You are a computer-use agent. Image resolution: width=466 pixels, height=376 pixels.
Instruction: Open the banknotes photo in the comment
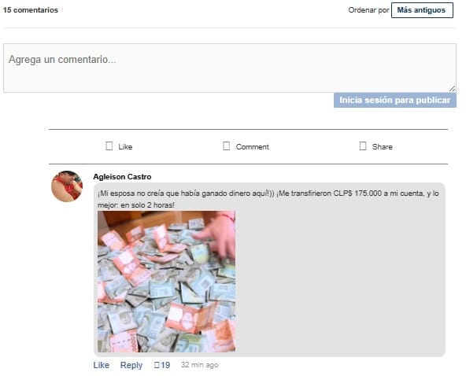tap(166, 282)
